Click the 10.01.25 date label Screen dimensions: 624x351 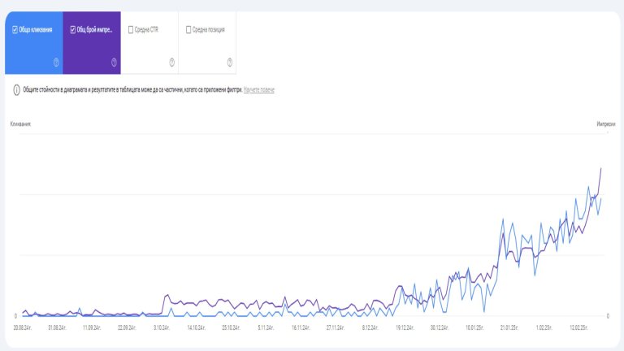[x=475, y=328]
